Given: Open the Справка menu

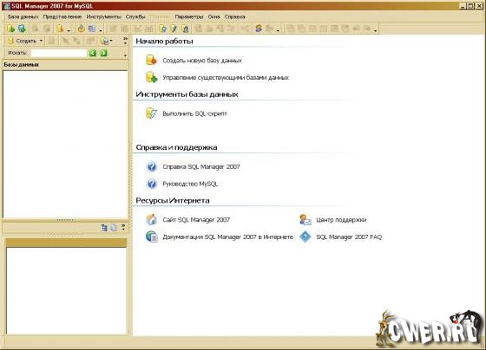Looking at the screenshot, I should pyautogui.click(x=234, y=16).
